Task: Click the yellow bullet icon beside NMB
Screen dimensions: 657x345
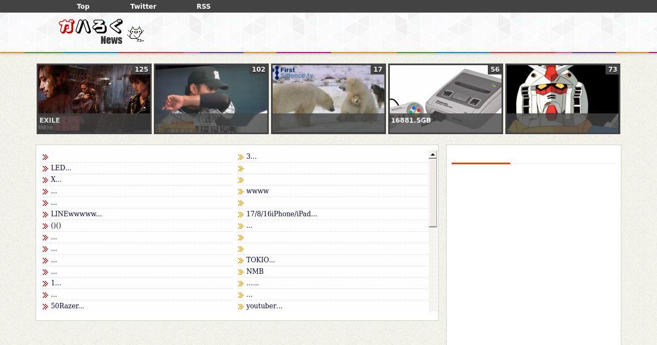Action: coord(241,272)
